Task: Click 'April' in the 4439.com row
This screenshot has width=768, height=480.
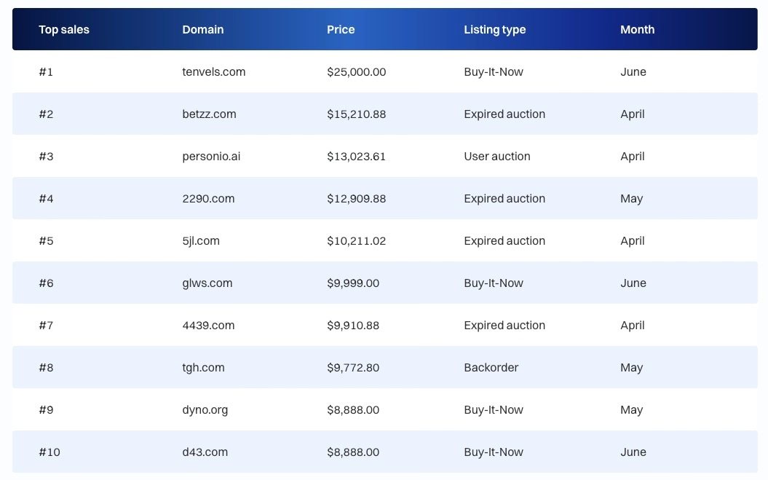Action: click(x=633, y=326)
